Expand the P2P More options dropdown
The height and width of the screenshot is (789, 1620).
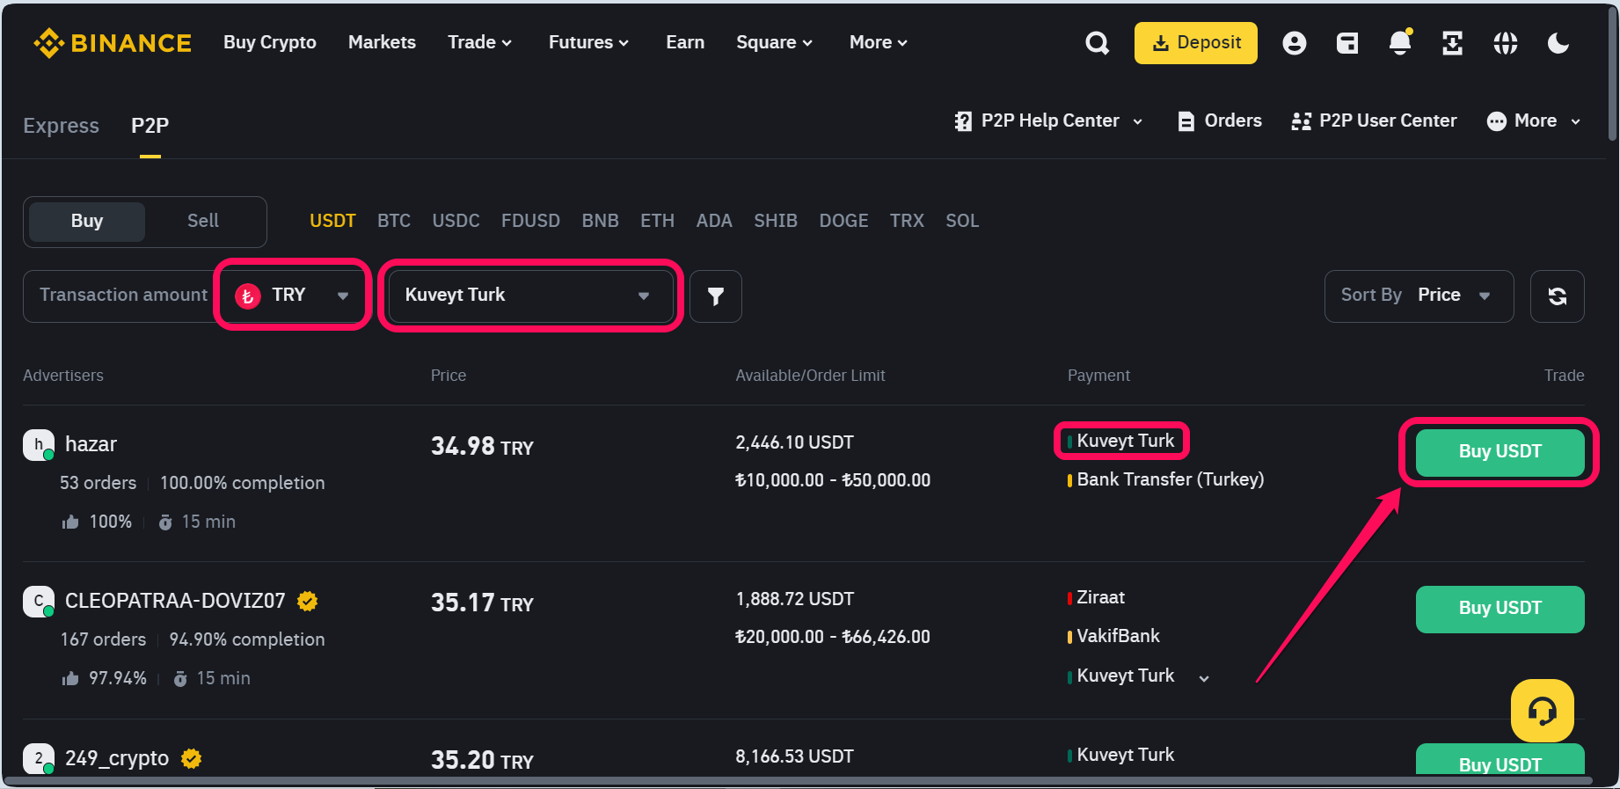(x=1534, y=121)
